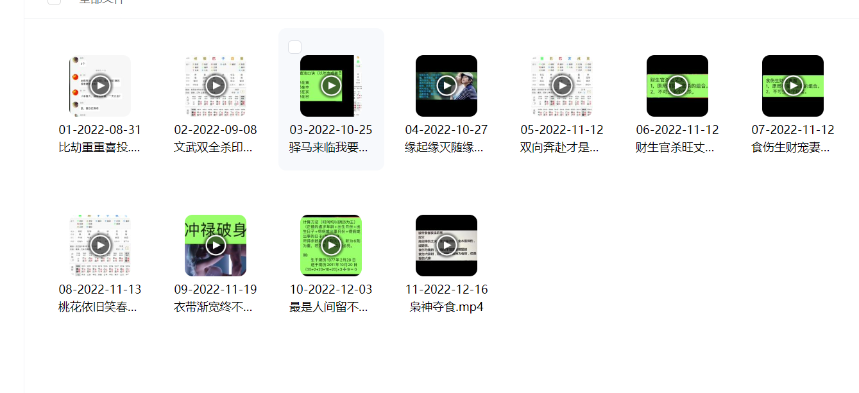The image size is (859, 393).
Task: Open the 11-2022-12-16 video thumbnail
Action: click(x=447, y=245)
